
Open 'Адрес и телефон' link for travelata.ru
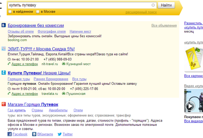[25, 94]
